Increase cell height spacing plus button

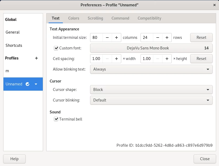167,59
